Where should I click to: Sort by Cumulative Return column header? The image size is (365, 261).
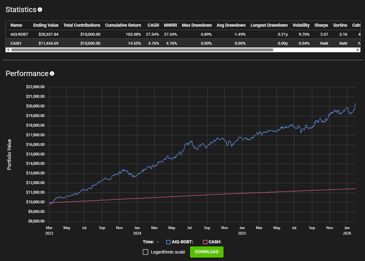(123, 25)
